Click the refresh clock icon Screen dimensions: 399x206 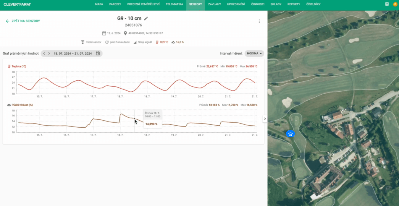107,42
